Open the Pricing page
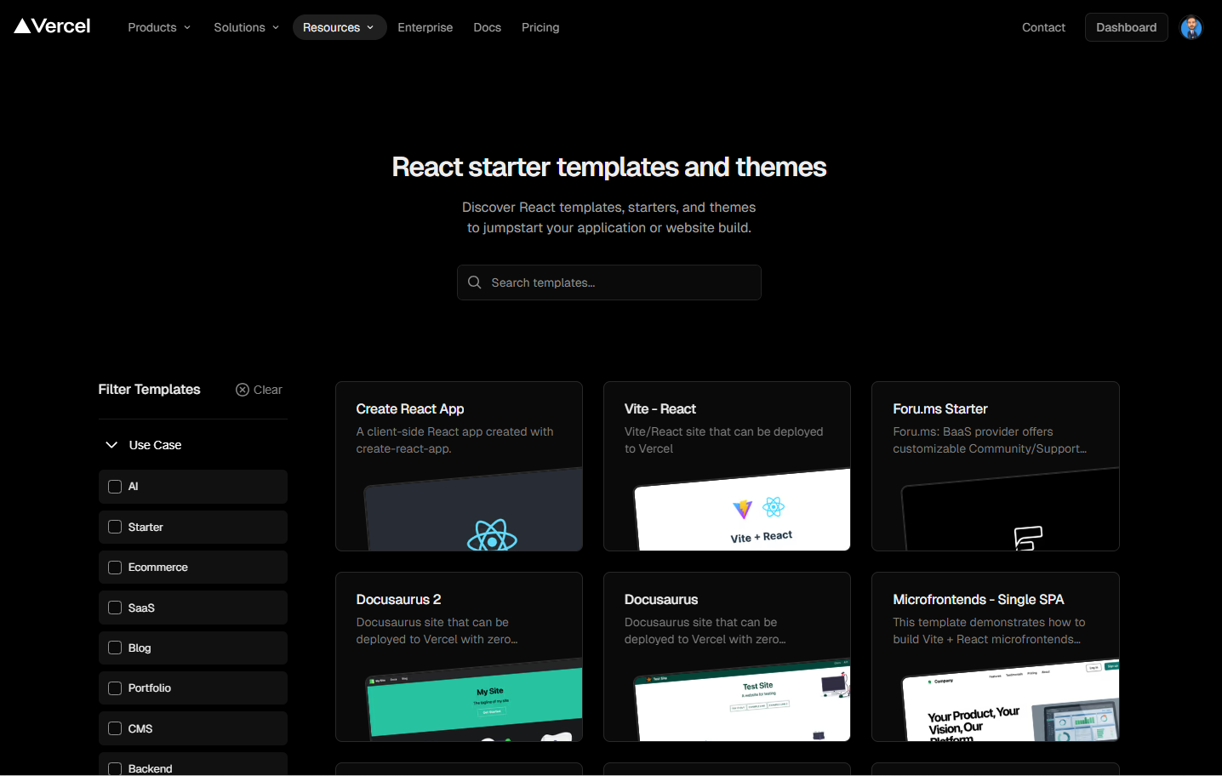Viewport: 1222px width, 776px height. [x=540, y=27]
